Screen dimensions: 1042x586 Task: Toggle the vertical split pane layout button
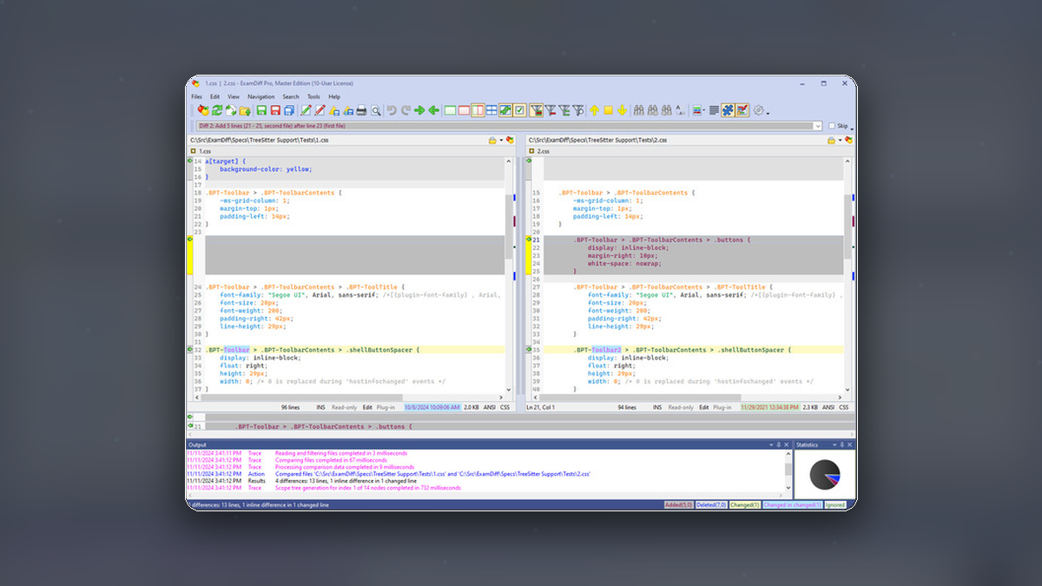click(x=478, y=110)
